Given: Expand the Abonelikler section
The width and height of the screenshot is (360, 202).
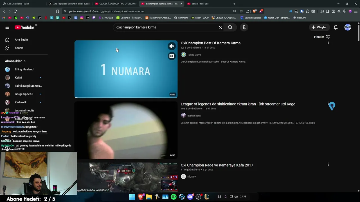Looking at the screenshot, I should coord(15,61).
